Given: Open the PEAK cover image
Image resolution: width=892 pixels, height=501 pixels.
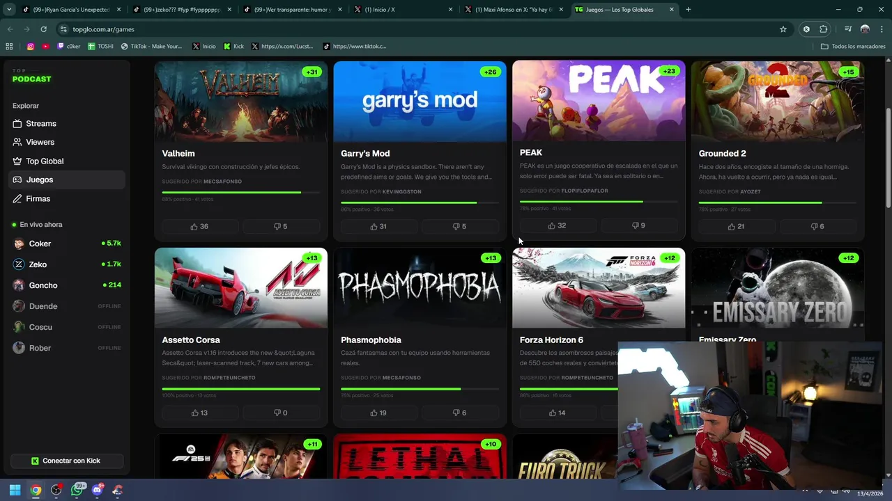Looking at the screenshot, I should (599, 101).
